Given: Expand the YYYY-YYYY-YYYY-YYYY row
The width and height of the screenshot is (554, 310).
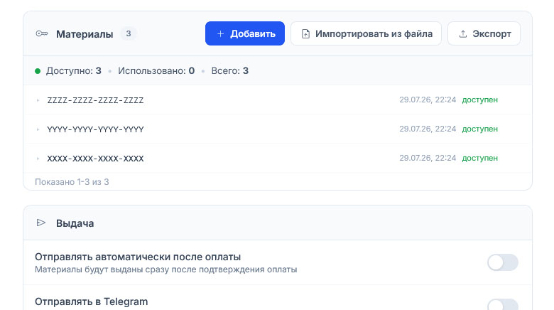Looking at the screenshot, I should pyautogui.click(x=38, y=129).
